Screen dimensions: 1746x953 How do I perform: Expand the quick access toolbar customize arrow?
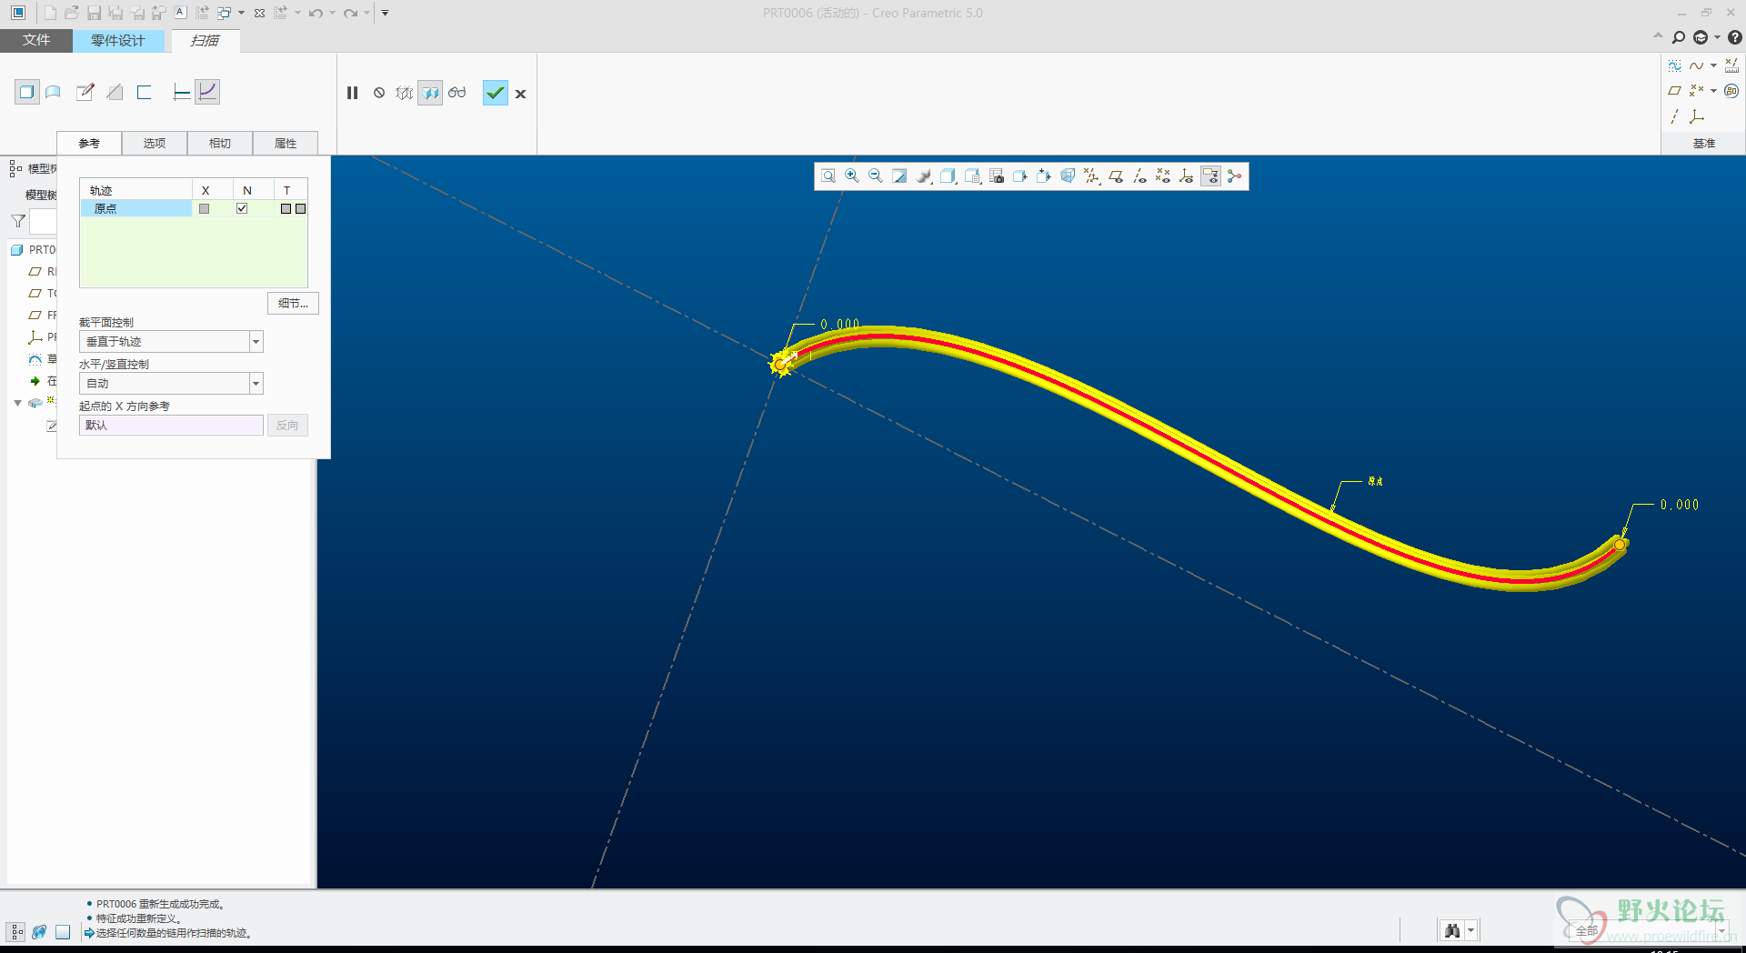385,13
